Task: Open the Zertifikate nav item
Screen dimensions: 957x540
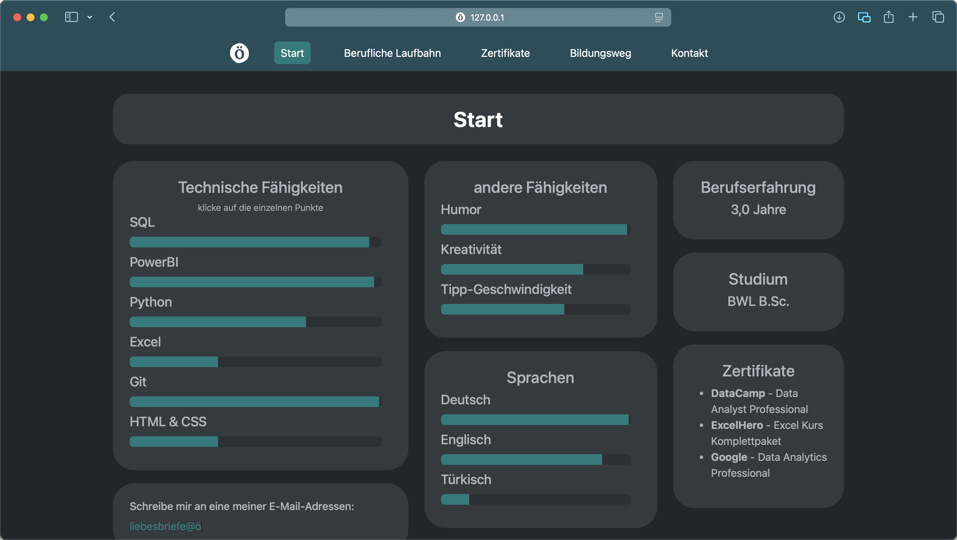Action: pos(505,53)
